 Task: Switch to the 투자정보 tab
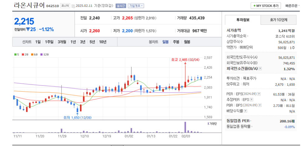pyautogui.click(x=243, y=20)
